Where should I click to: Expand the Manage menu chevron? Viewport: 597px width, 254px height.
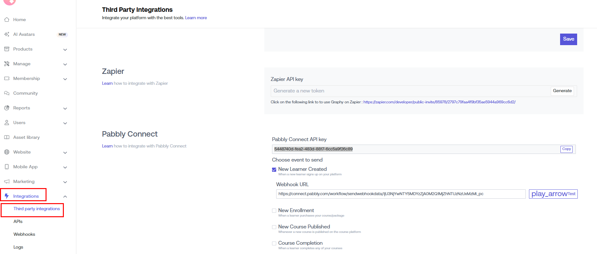point(65,64)
